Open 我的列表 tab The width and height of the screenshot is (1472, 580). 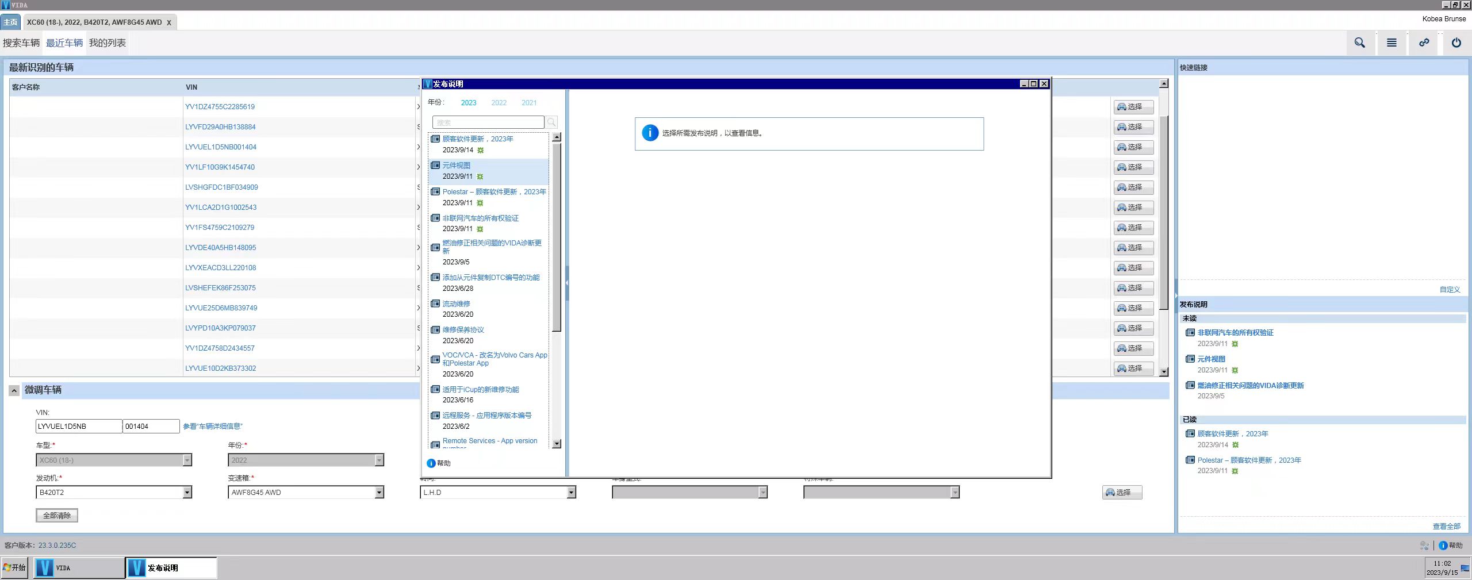pos(107,43)
